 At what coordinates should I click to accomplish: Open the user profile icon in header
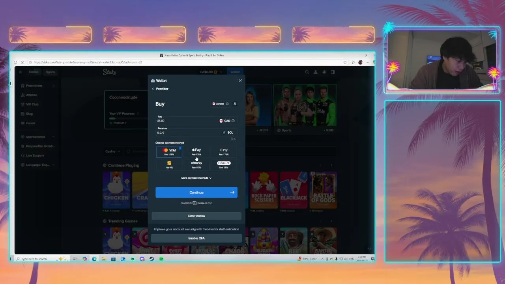click(316, 72)
